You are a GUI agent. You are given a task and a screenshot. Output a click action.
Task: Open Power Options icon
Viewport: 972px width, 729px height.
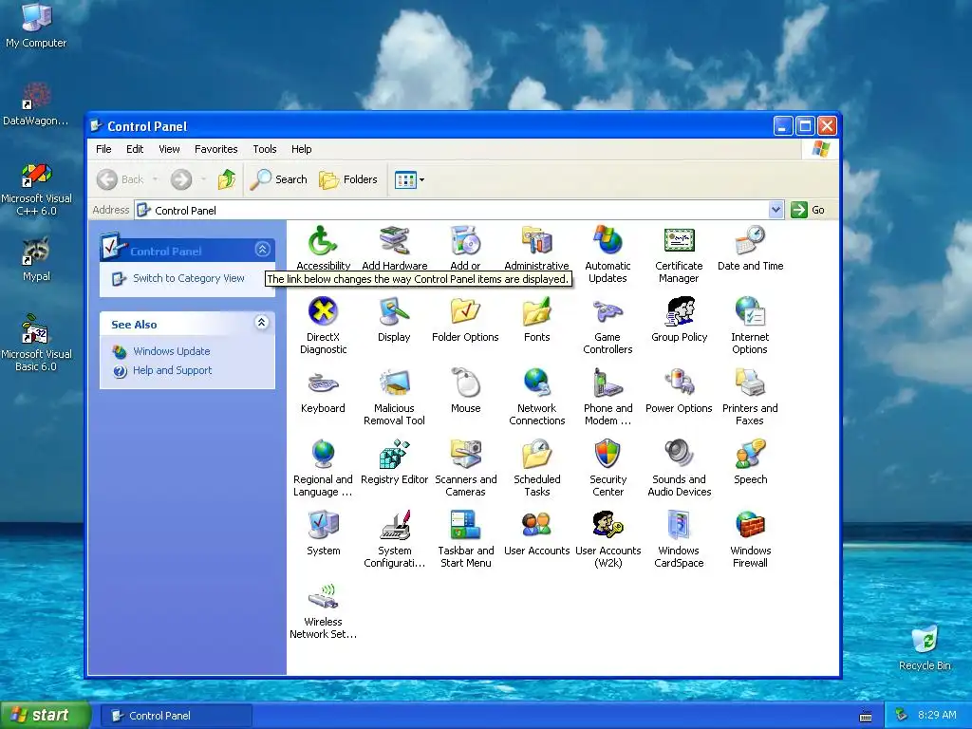[x=680, y=383]
